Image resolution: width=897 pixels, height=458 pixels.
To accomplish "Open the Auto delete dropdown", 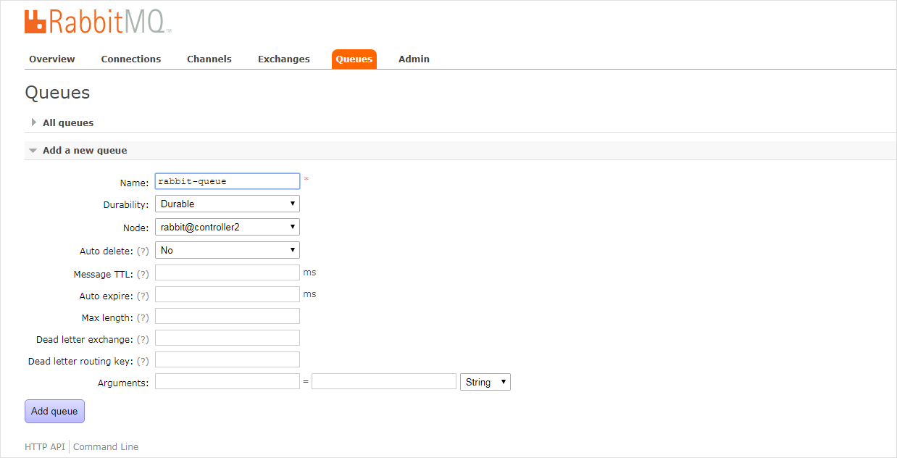I will pos(228,251).
